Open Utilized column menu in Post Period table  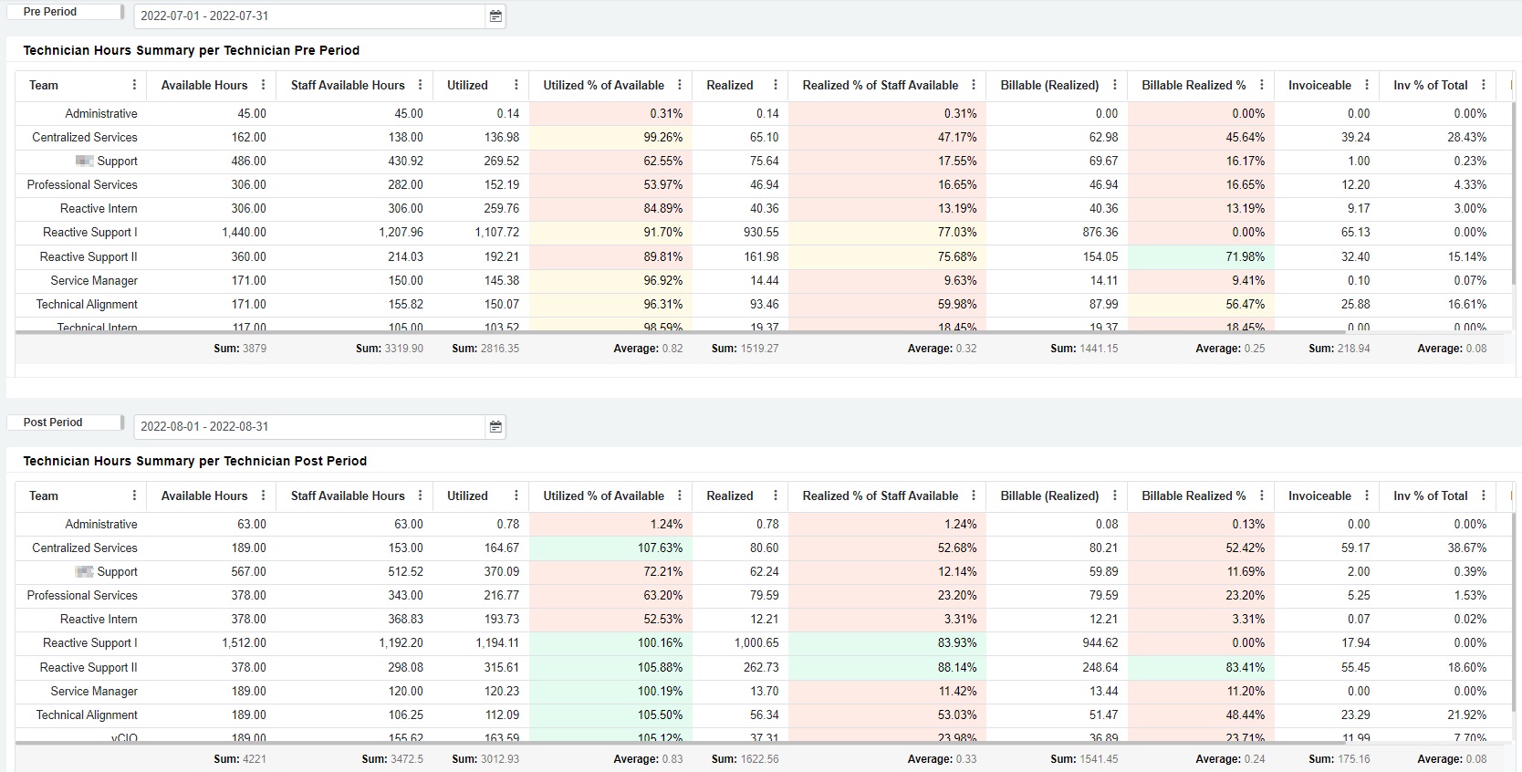[516, 496]
